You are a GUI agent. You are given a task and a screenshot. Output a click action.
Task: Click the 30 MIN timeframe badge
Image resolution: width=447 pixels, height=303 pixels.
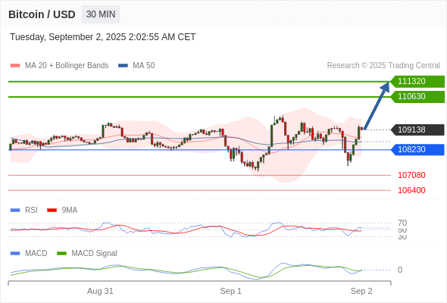point(101,14)
